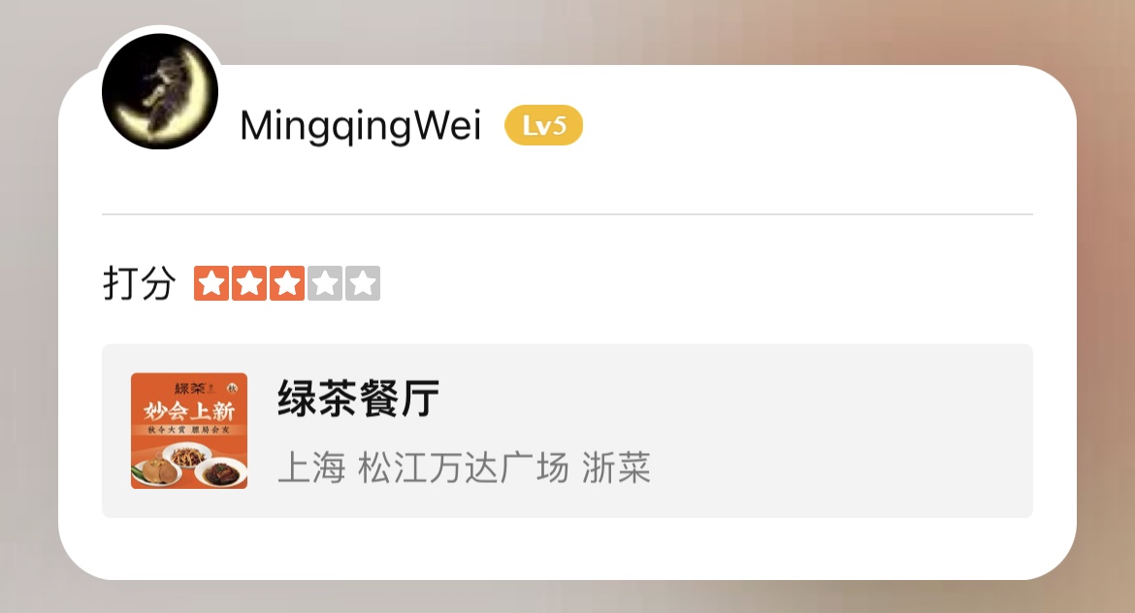Set rating to five stars
The width and height of the screenshot is (1135, 613).
(363, 283)
